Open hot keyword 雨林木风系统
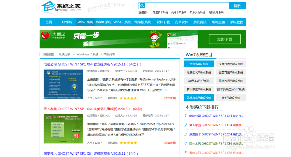The image size is (291, 157). click(x=179, y=12)
